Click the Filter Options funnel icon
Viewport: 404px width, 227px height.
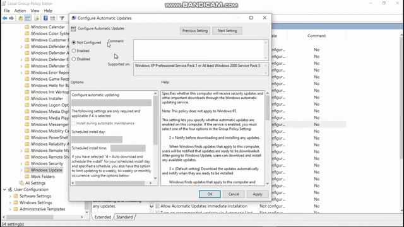(62, 18)
